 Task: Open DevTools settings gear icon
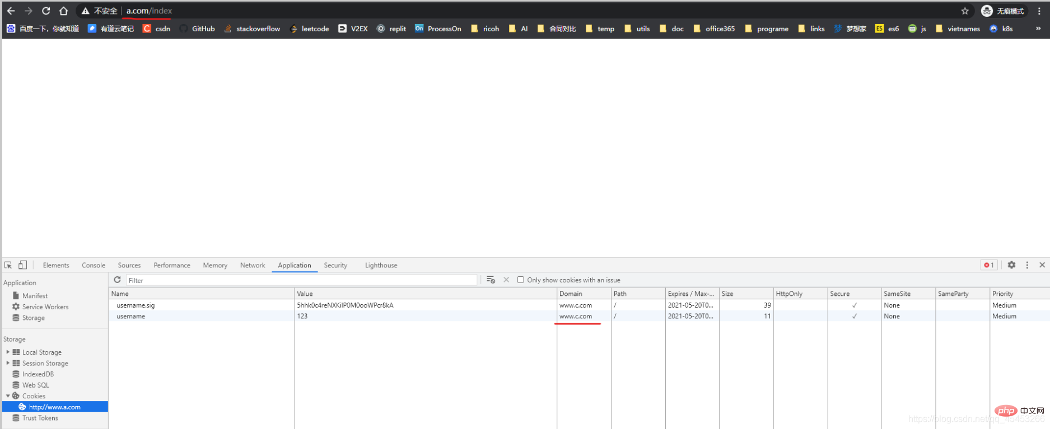pos(1011,265)
